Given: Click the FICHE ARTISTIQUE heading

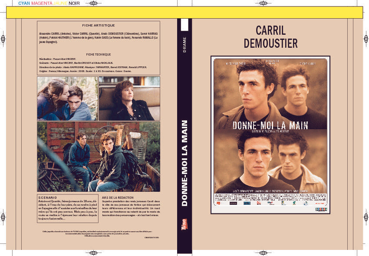Looking at the screenshot, I should pyautogui.click(x=98, y=25).
